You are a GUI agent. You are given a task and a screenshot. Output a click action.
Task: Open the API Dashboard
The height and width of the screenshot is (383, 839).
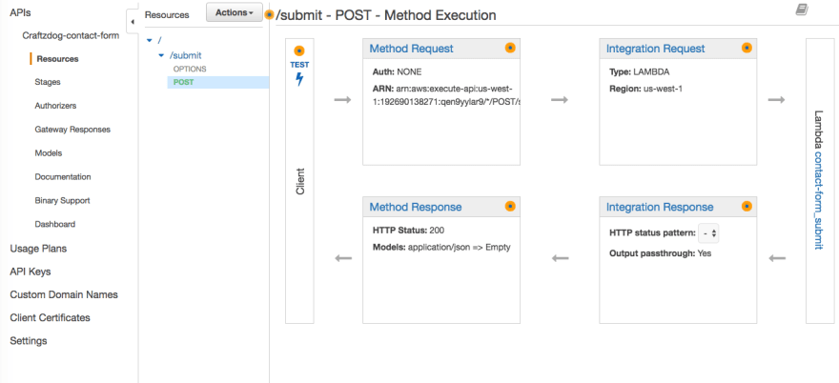pyautogui.click(x=54, y=224)
